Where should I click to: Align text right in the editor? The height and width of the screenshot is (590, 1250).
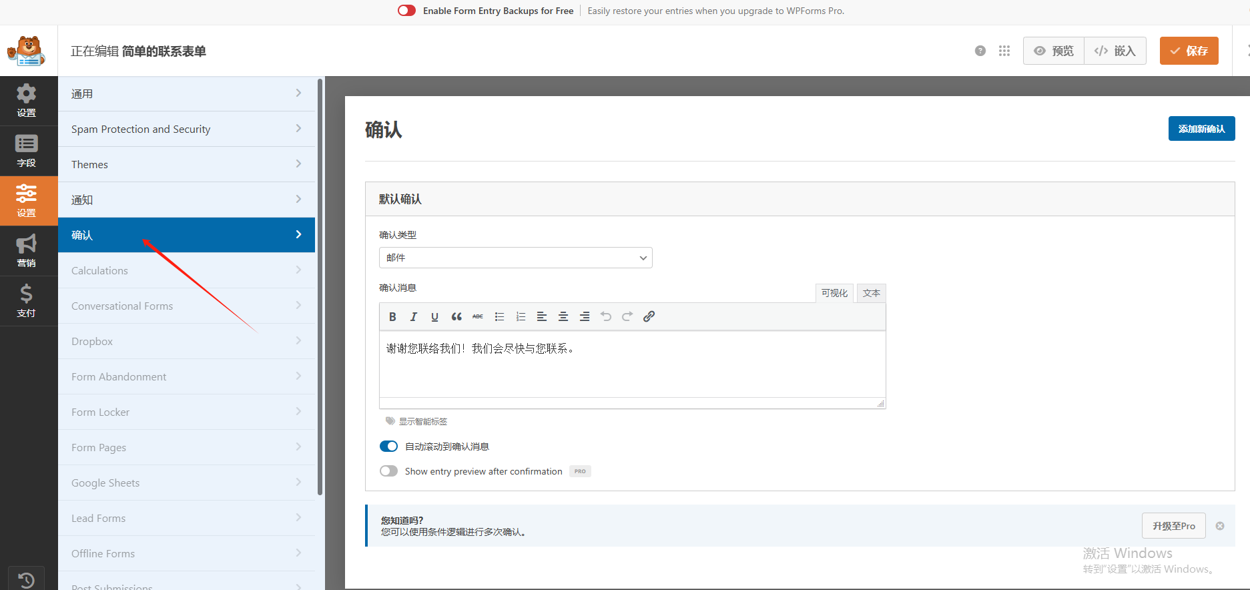tap(585, 317)
